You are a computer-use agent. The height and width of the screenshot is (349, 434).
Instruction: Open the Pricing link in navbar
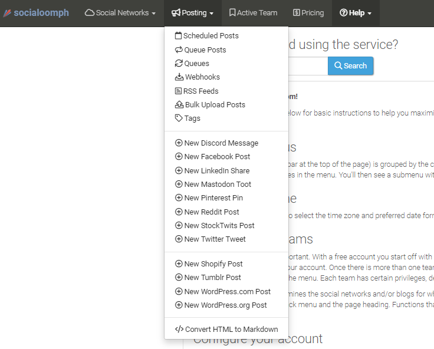pos(308,13)
